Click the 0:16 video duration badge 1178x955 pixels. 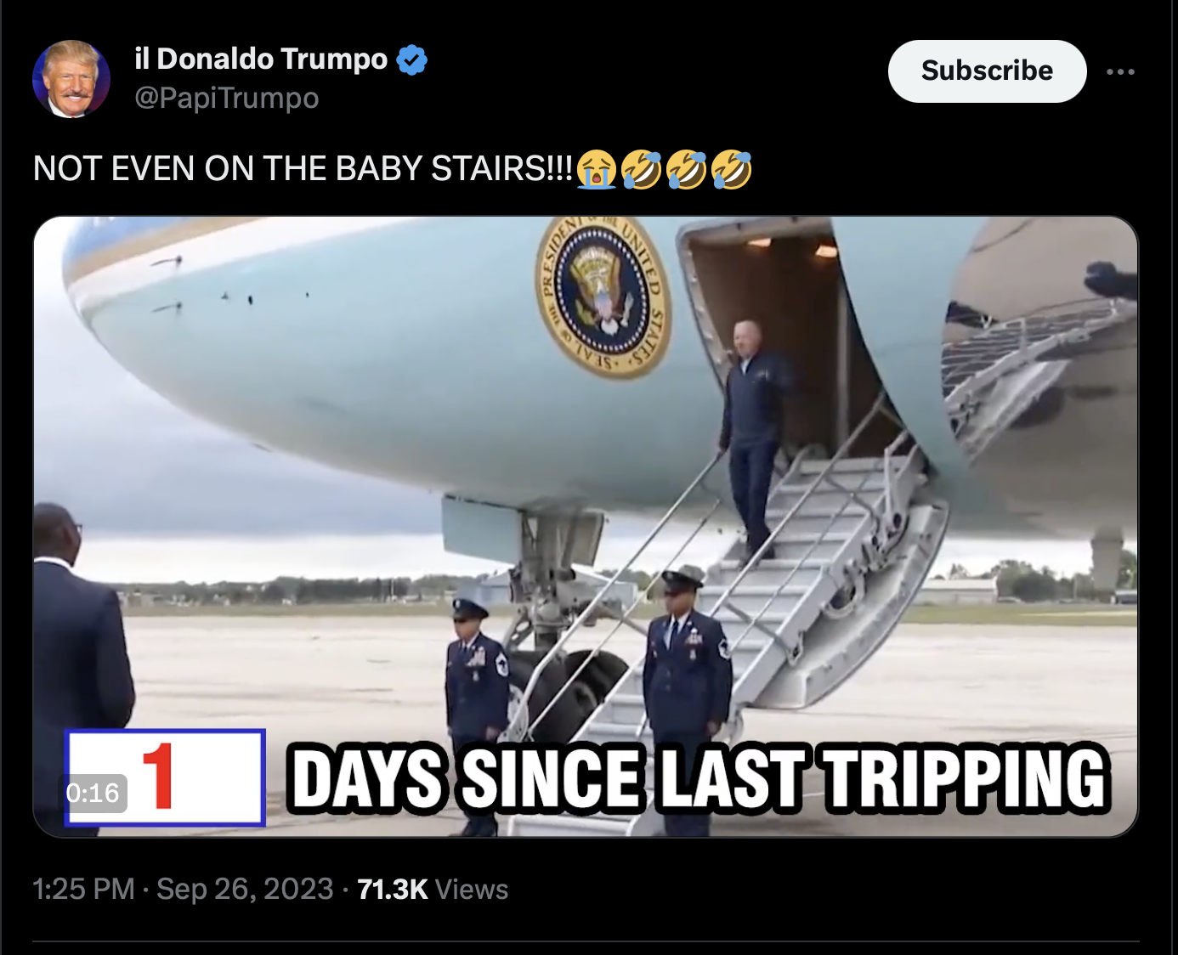[93, 794]
